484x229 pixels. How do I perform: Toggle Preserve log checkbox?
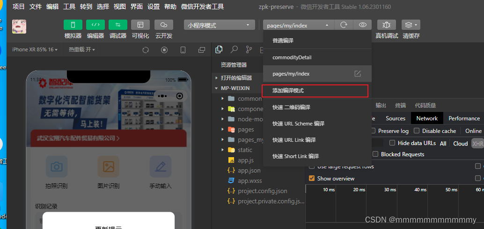tap(373, 131)
